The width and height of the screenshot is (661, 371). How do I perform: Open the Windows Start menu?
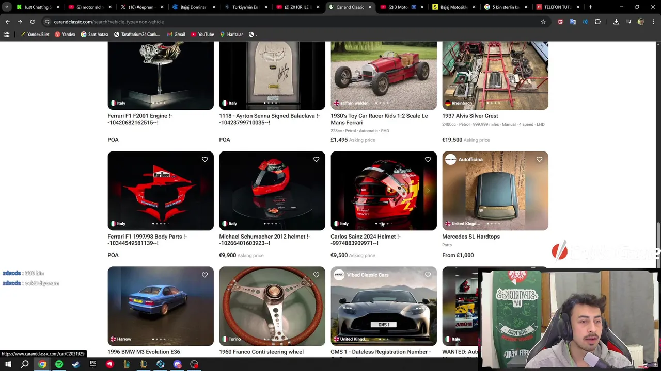click(8, 364)
